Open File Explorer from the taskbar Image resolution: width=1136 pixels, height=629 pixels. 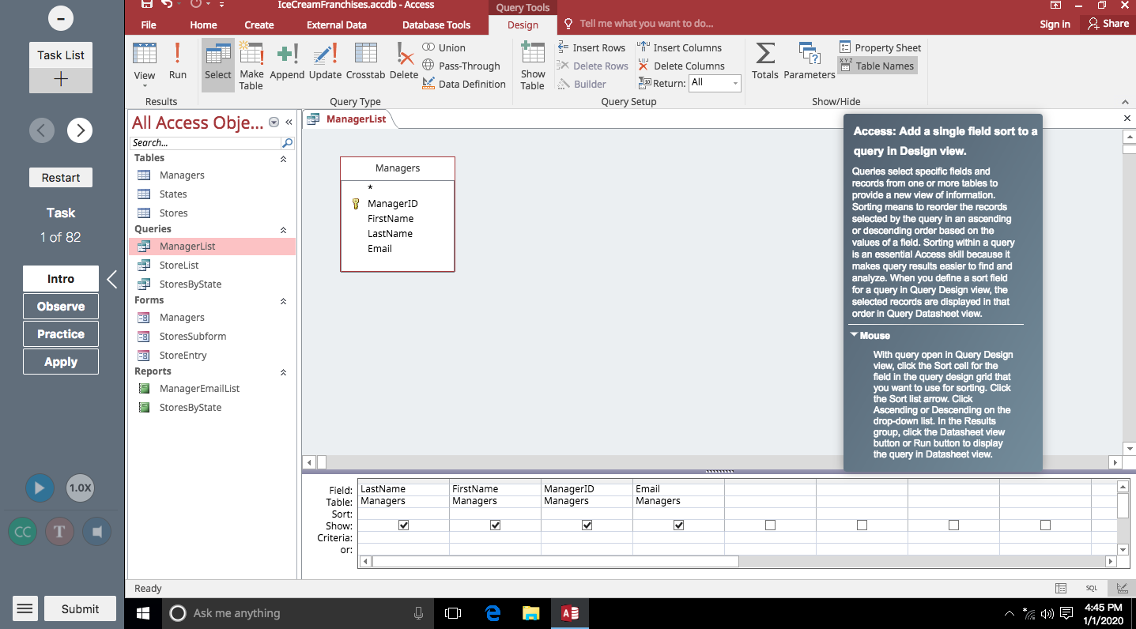point(530,612)
